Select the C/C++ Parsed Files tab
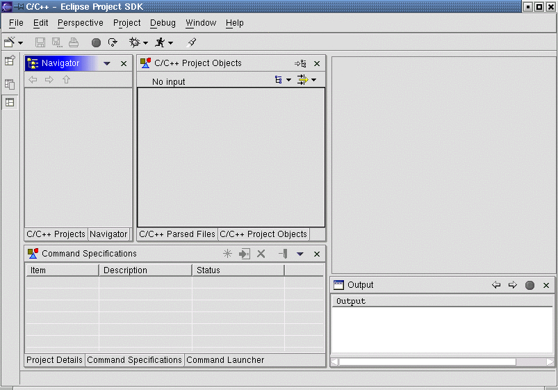Viewport: 558px width, 390px height. pos(177,234)
